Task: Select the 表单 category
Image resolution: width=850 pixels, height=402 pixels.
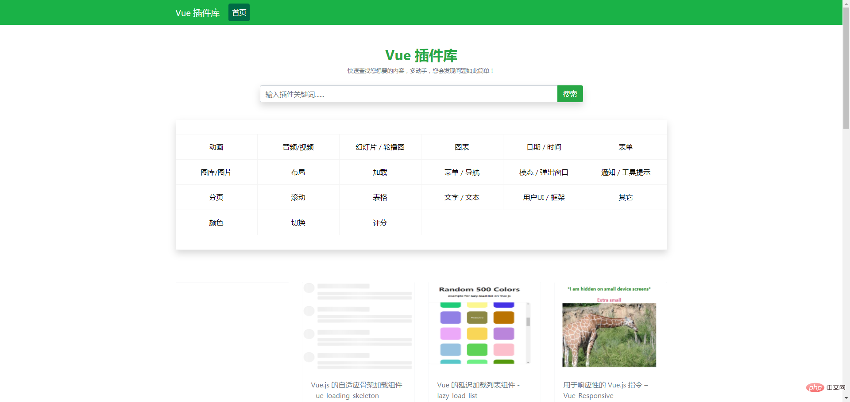Action: [626, 147]
